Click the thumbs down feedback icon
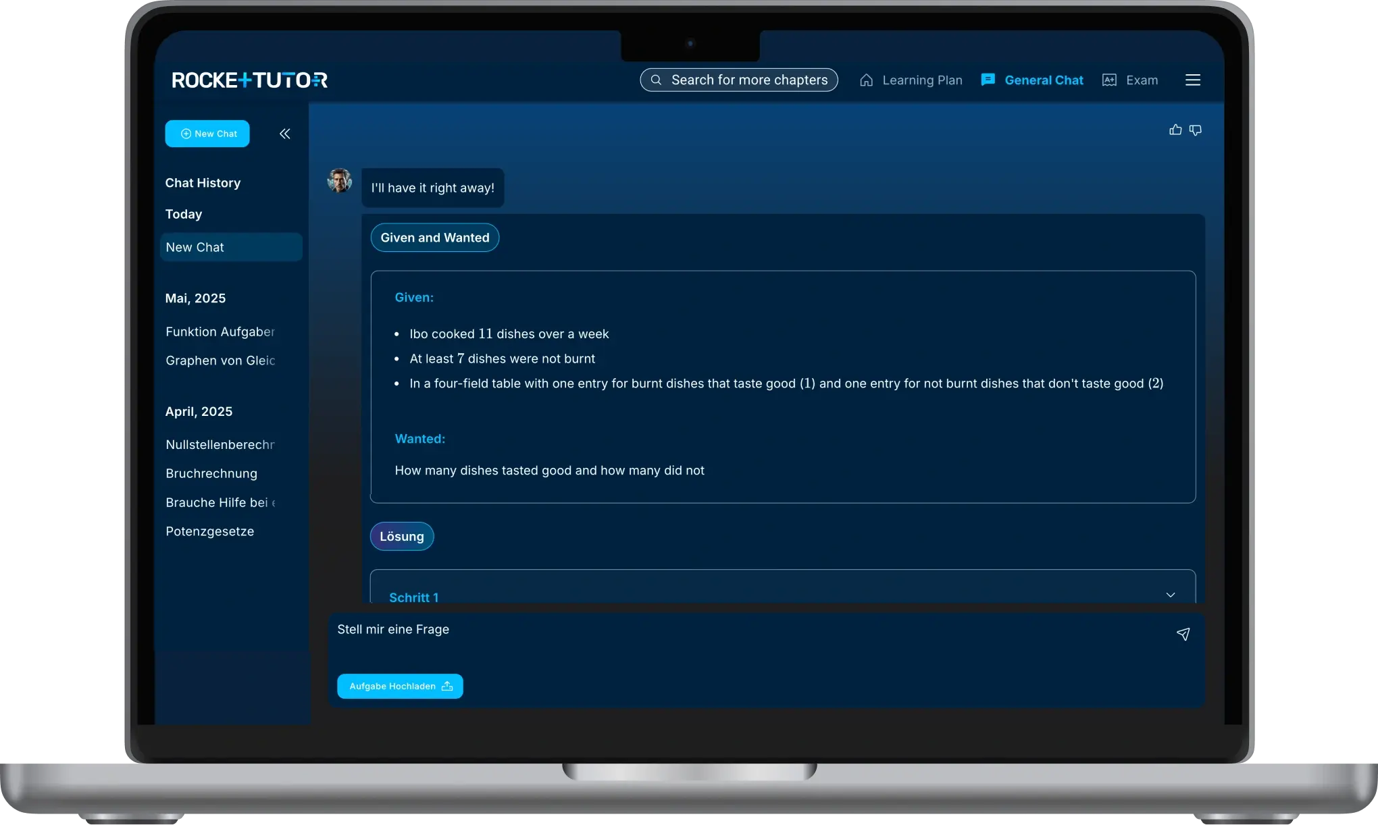Image resolution: width=1378 pixels, height=825 pixels. click(x=1196, y=130)
